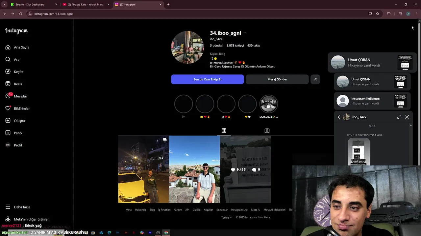
Task: Click the Hakkında footer link
Action: tap(140, 210)
